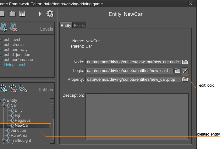Select Pegasus entity in tree
The image size is (220, 149).
coord(23,121)
